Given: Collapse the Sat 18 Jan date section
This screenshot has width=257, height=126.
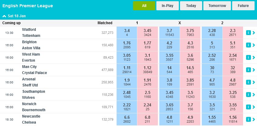Looking at the screenshot, I should pos(4,15).
